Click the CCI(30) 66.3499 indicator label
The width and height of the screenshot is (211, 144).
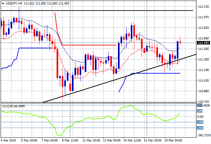[13, 106]
